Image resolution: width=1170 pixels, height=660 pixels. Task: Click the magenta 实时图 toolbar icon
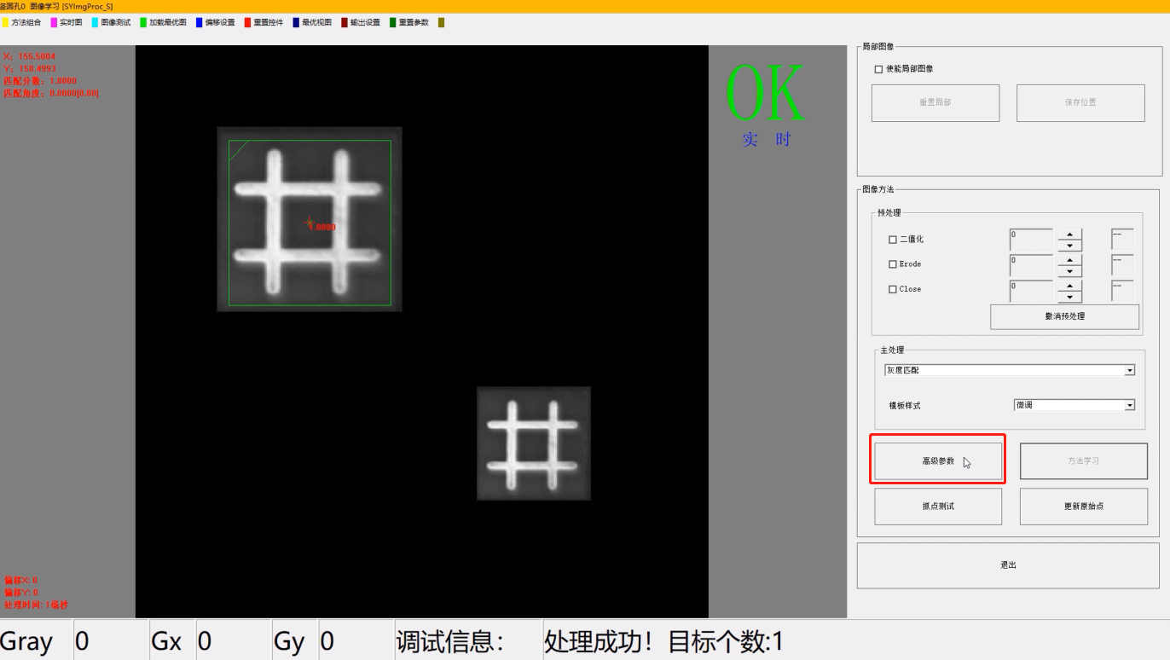pyautogui.click(x=55, y=22)
